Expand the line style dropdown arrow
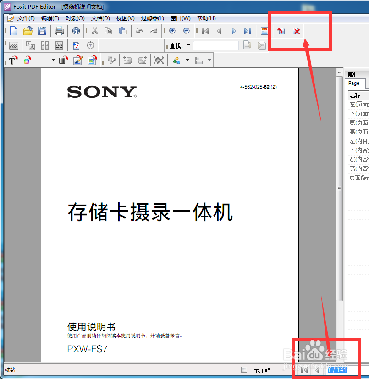Image resolution: width=369 pixels, height=379 pixels. pos(53,60)
